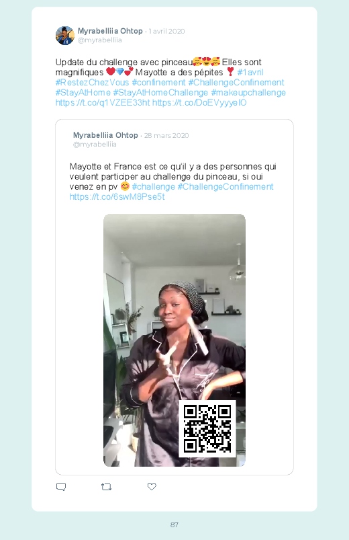Click the reply speech bubble icon

point(61,487)
